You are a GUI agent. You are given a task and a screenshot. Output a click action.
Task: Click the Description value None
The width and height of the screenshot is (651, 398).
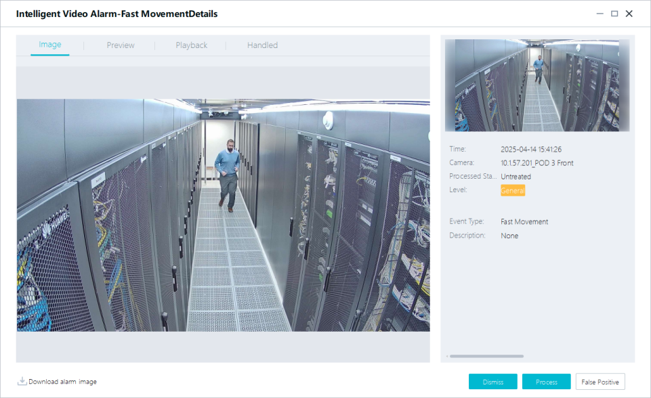(x=509, y=236)
